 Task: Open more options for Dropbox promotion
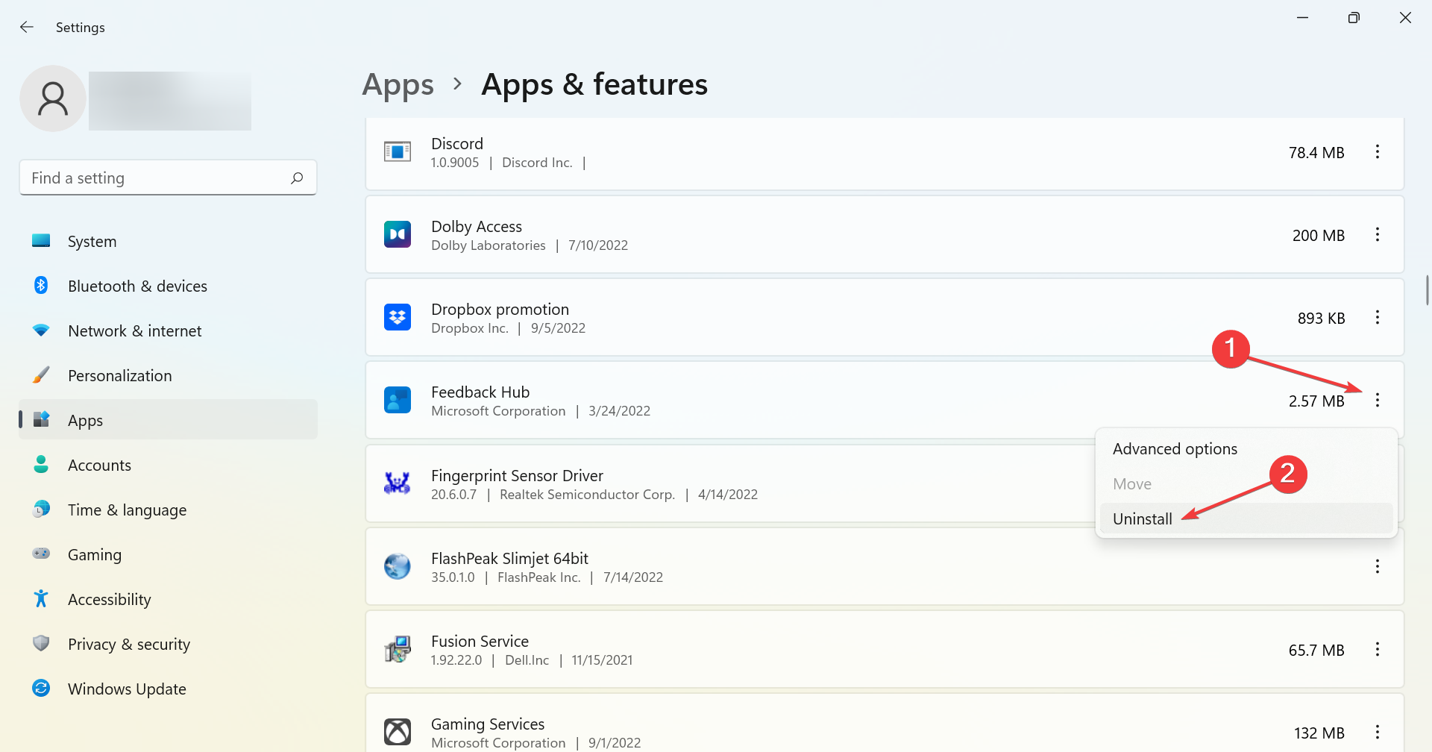click(x=1378, y=318)
